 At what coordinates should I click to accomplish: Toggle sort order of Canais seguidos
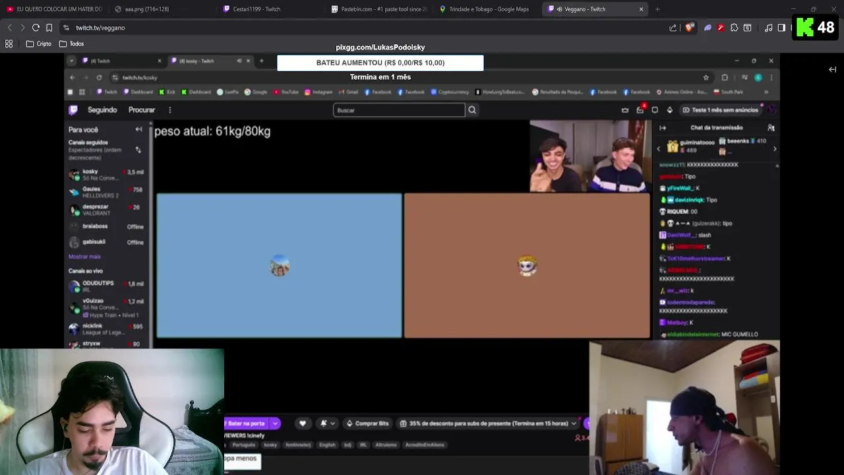[138, 150]
